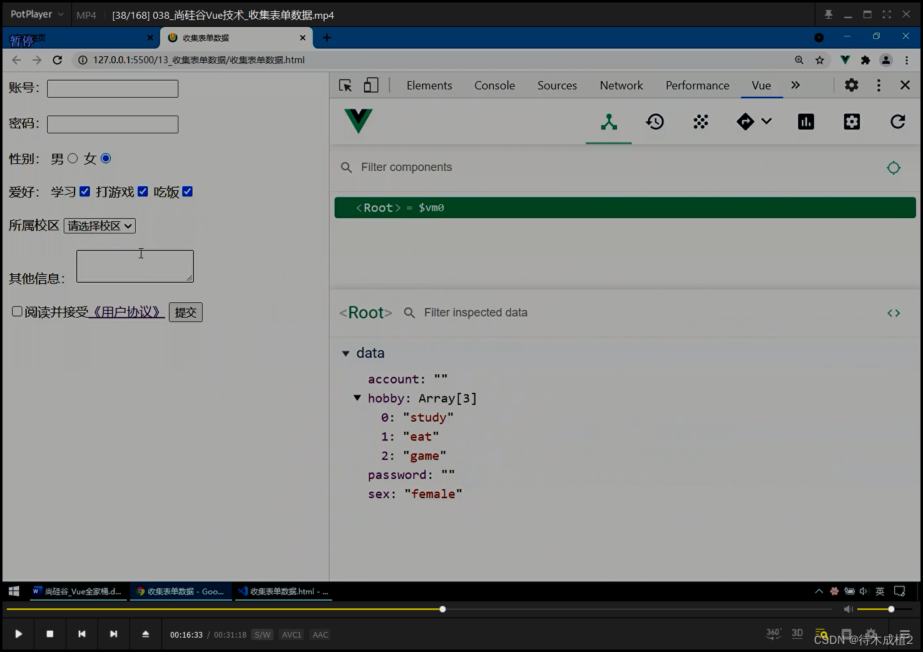Open a new browser tab with plus
This screenshot has height=652, width=923.
coord(327,38)
